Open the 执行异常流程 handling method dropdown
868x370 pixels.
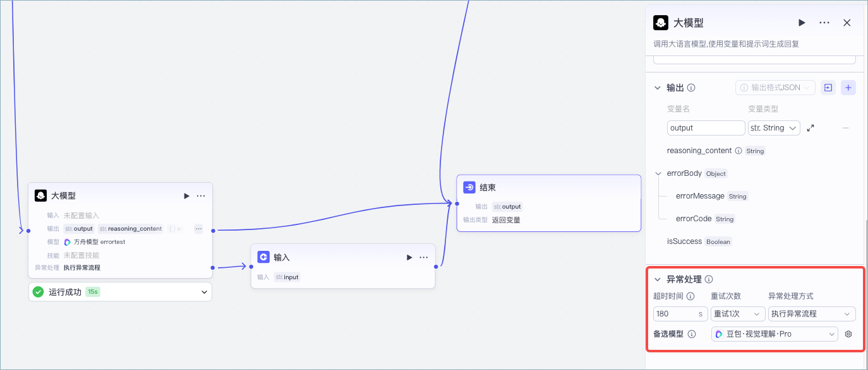tap(812, 314)
